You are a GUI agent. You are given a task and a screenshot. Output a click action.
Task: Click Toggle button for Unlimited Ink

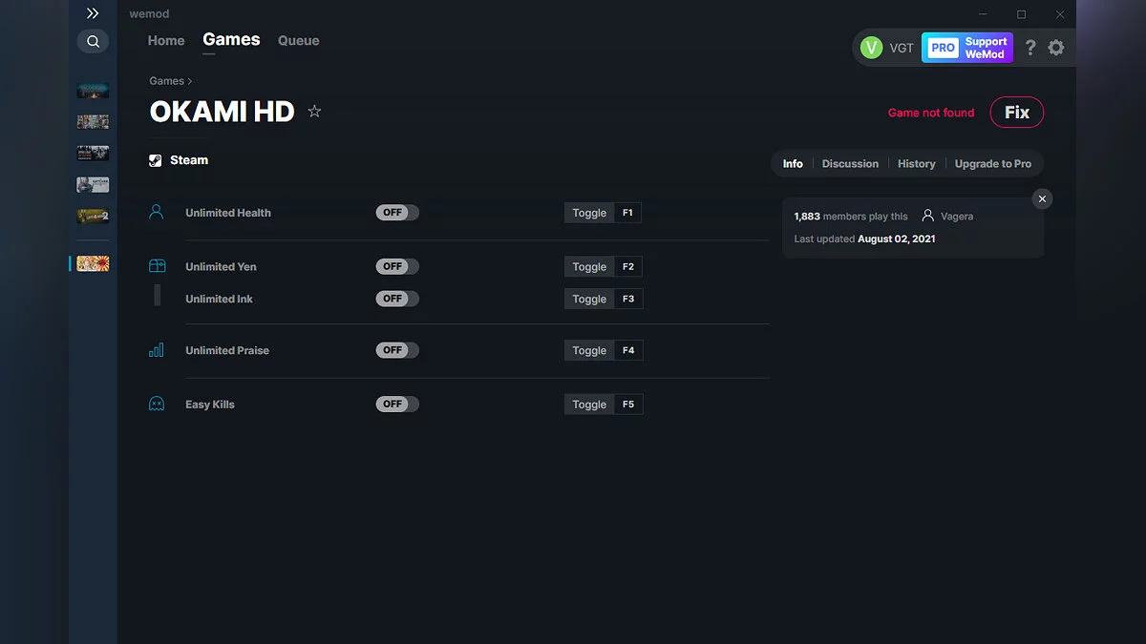coord(589,299)
